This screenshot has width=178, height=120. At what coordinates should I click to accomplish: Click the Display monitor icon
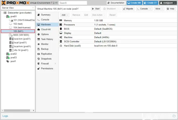coord(61,33)
